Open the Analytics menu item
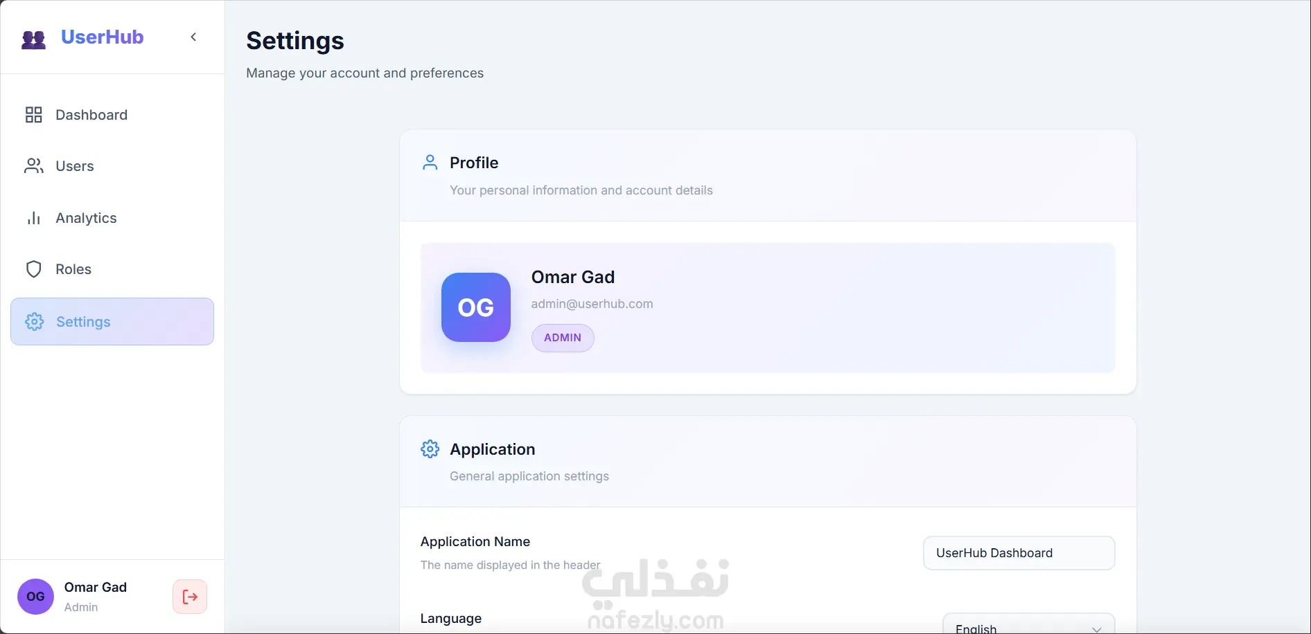 (86, 218)
